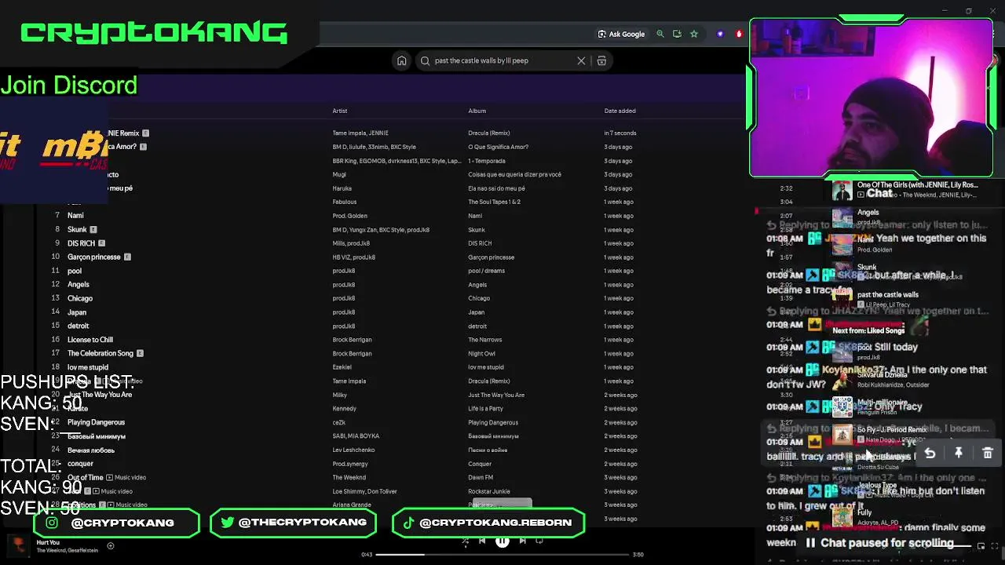Viewport: 1005px width, 565px height.
Task: Skip to the next track
Action: tap(522, 540)
